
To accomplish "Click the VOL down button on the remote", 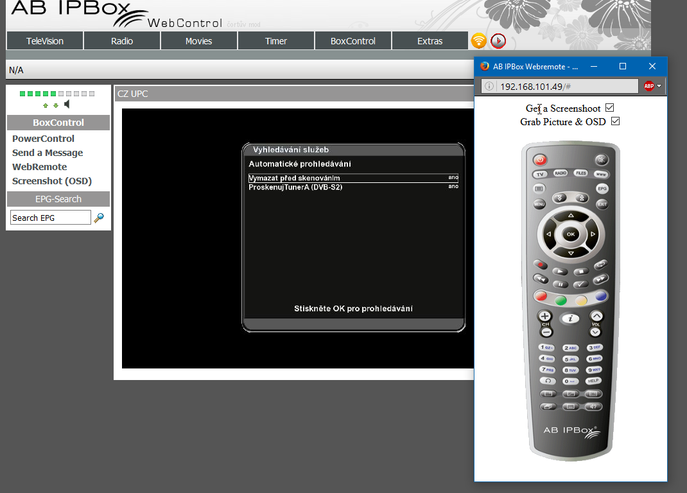I will point(595,332).
